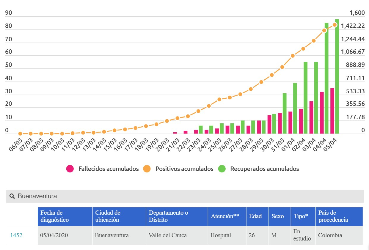This screenshot has width=369, height=250.
Task: Open case number 1452 link
Action: coord(16,235)
